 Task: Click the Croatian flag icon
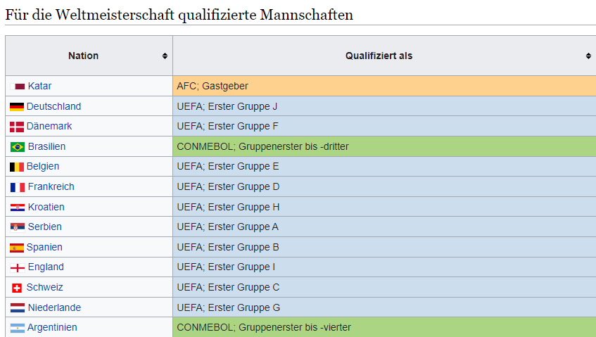pyautogui.click(x=18, y=208)
